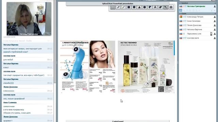Click the chat sender name Анна Салимова

(10, 103)
